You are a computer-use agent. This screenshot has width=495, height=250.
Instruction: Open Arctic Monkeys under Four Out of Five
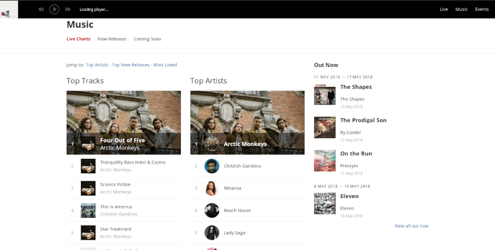(x=120, y=148)
